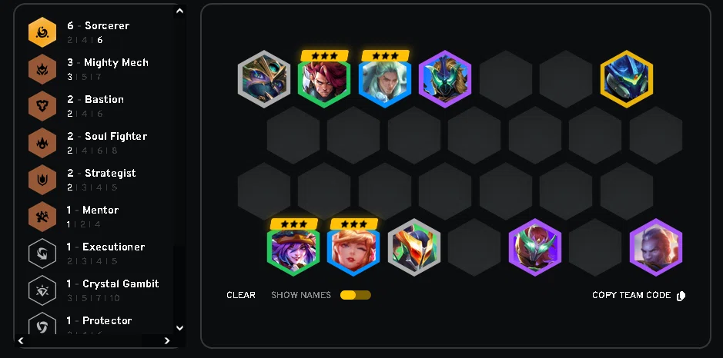Click the trait list scroll up arrow
723x358 pixels.
[x=180, y=11]
